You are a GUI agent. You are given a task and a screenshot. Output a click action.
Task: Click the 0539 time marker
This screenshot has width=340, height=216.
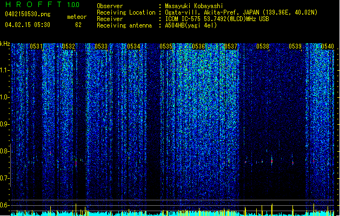295,46
